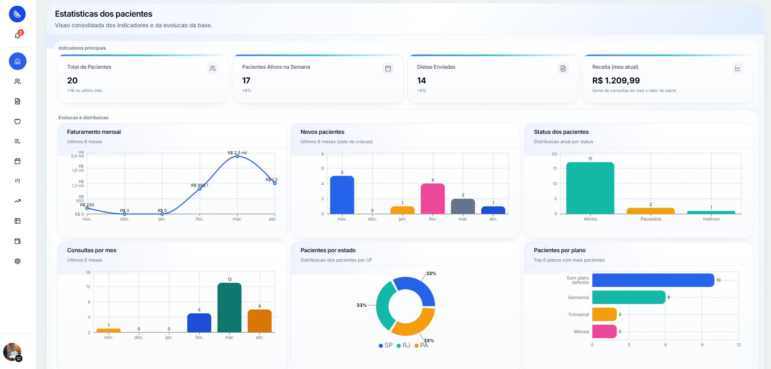Open the notifications bell

17,36
